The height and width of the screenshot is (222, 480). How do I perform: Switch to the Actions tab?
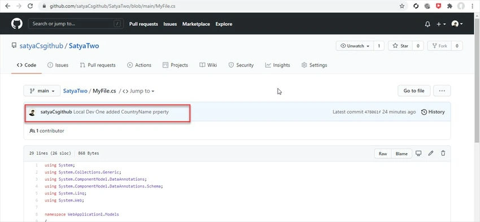tap(139, 65)
